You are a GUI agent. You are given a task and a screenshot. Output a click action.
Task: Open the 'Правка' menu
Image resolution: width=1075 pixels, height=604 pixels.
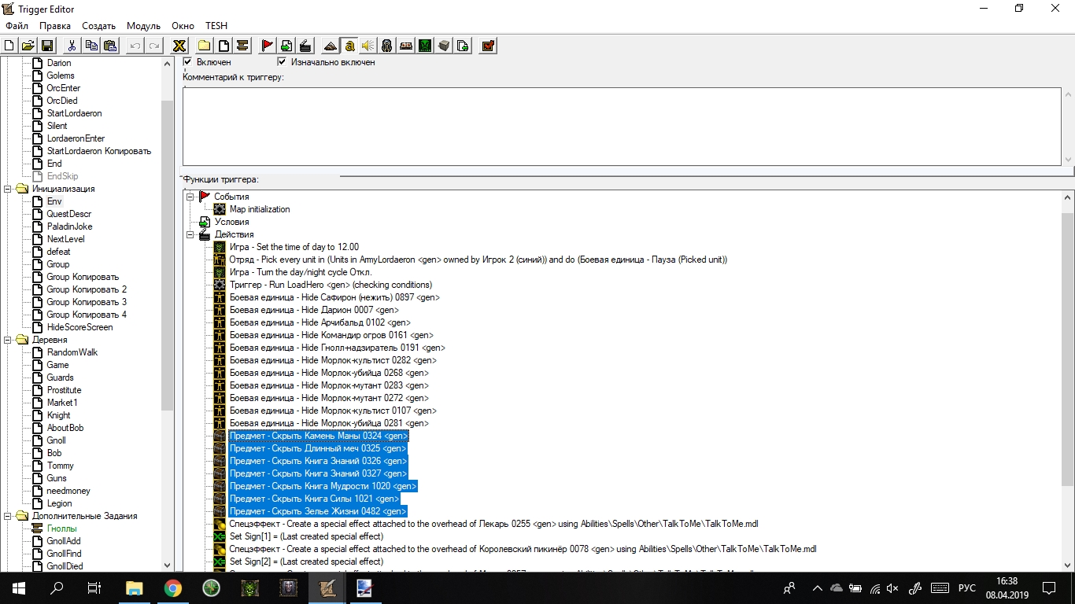tap(55, 26)
